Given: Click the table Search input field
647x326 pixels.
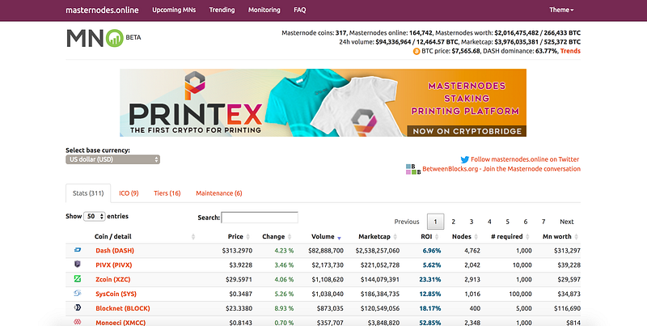Looking at the screenshot, I should [260, 218].
